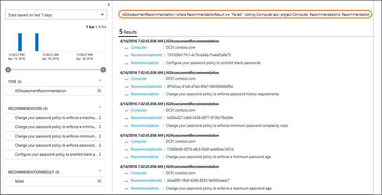Select the 'failed' recommendation result filter
382x195 pixels.
(x=20, y=181)
